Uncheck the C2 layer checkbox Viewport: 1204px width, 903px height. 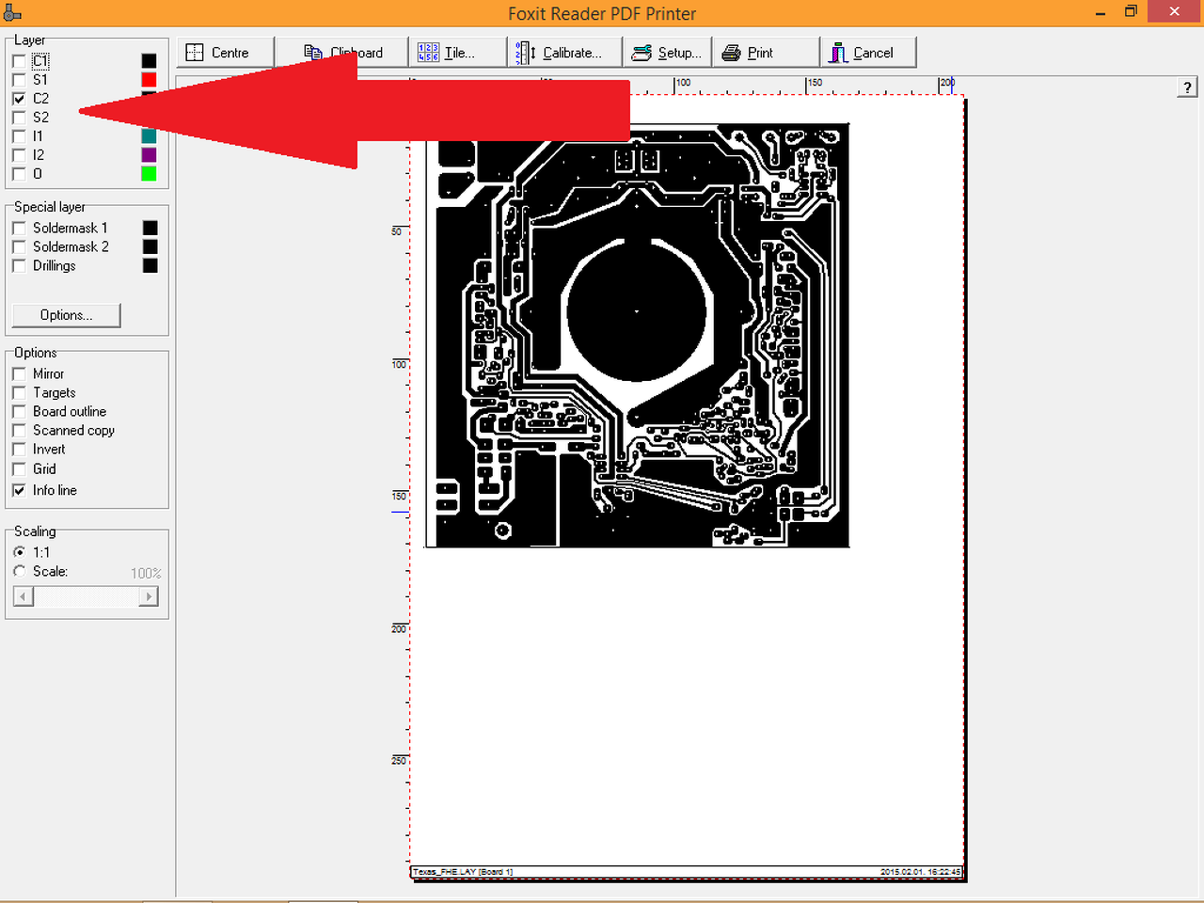point(19,99)
